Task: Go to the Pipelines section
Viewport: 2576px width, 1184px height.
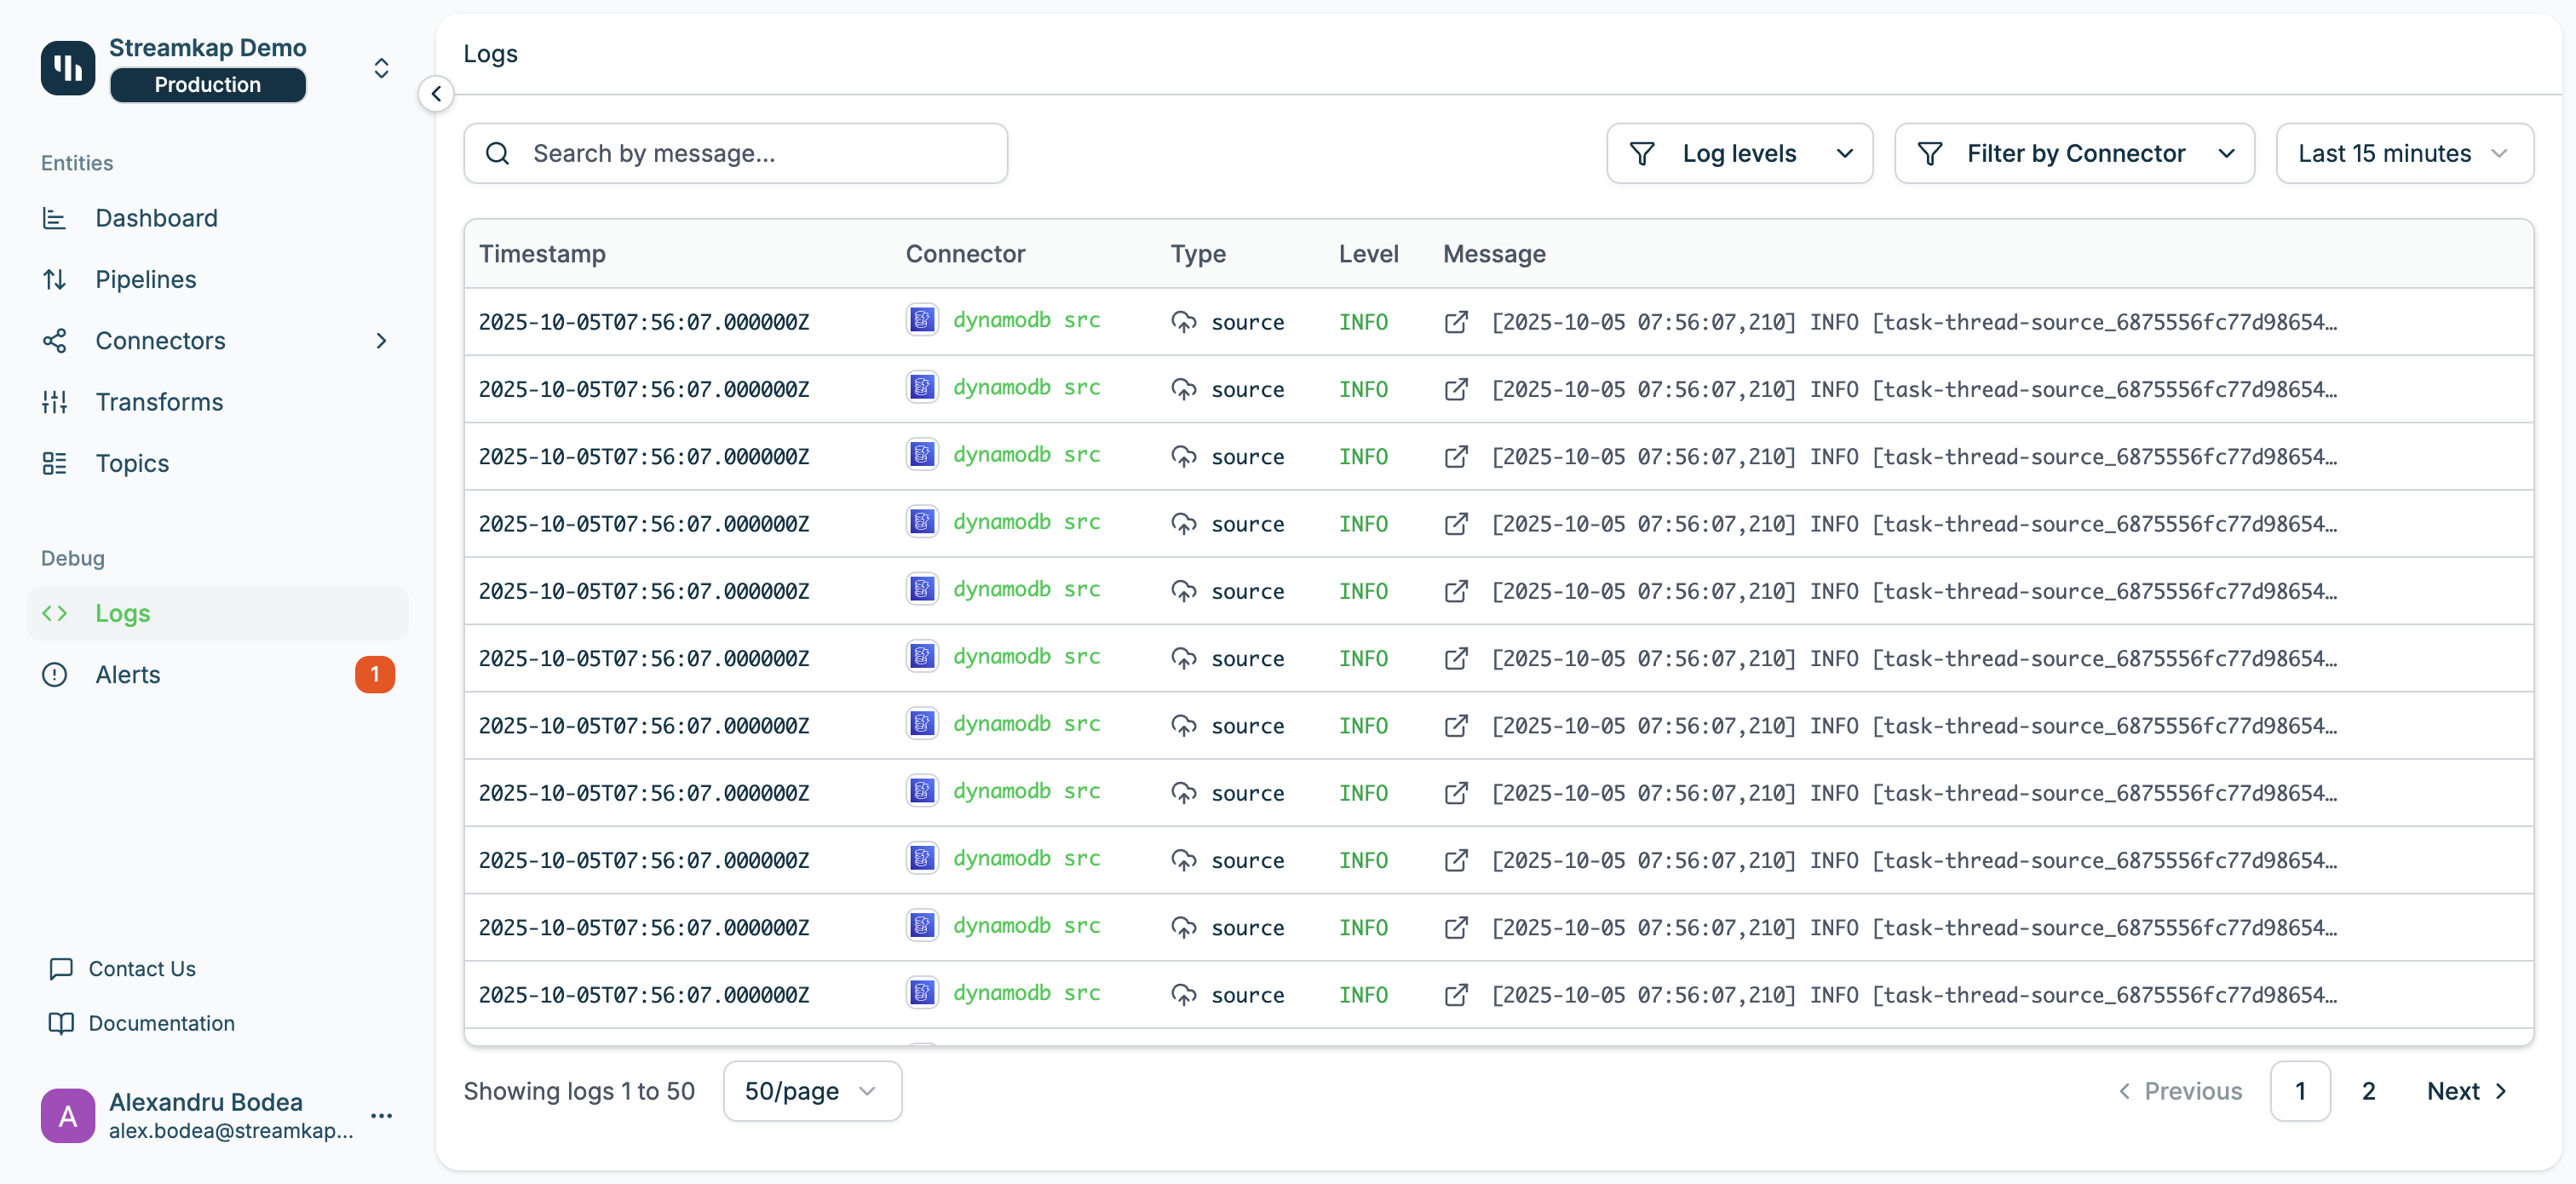Action: (145, 279)
